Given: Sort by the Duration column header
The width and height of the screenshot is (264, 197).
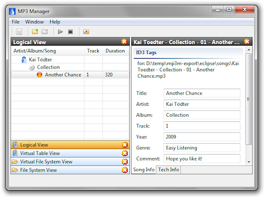Looking at the screenshot, I should tap(116, 51).
